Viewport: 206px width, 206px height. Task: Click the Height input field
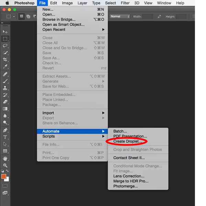181,16
